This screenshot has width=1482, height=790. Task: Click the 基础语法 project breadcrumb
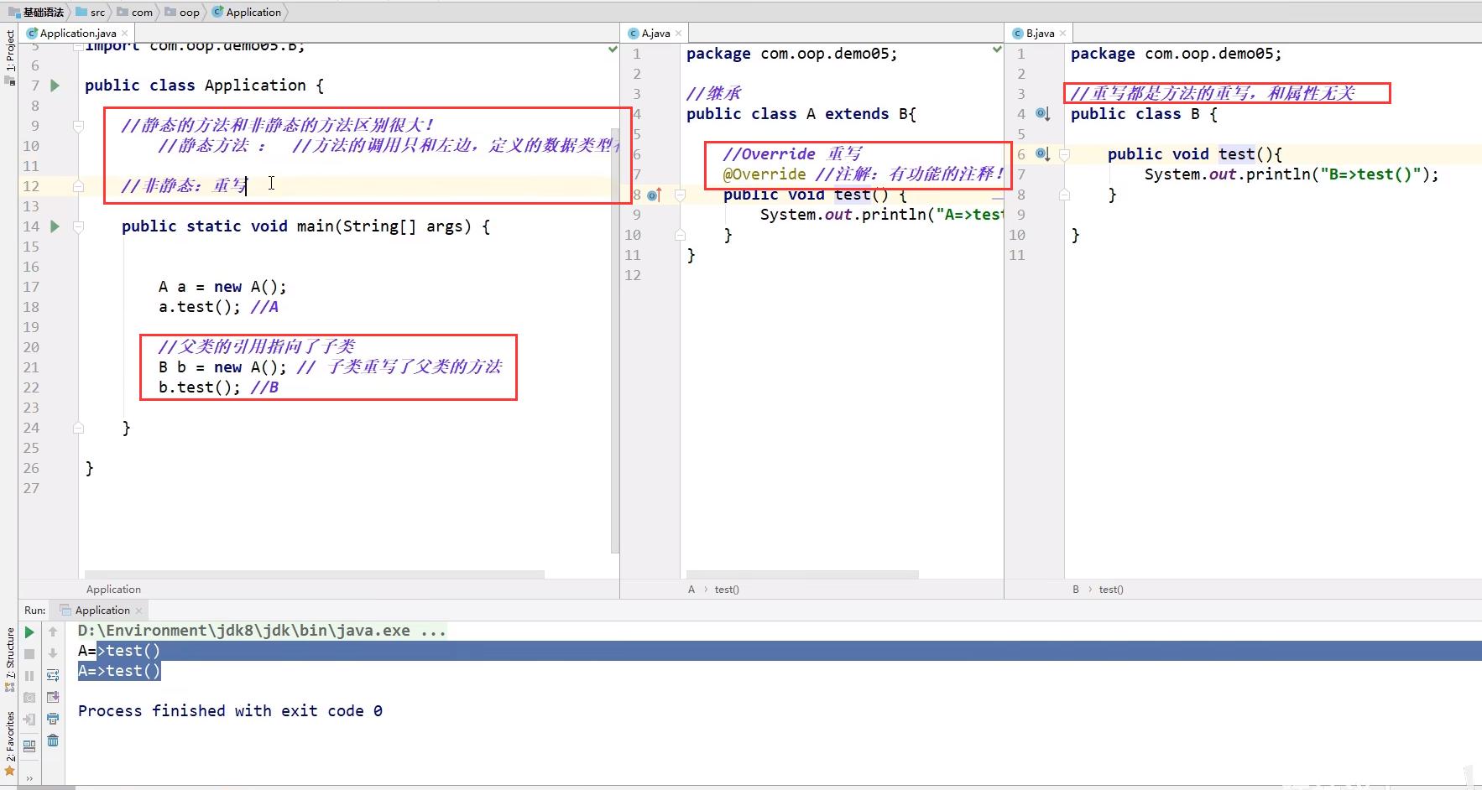click(36, 12)
